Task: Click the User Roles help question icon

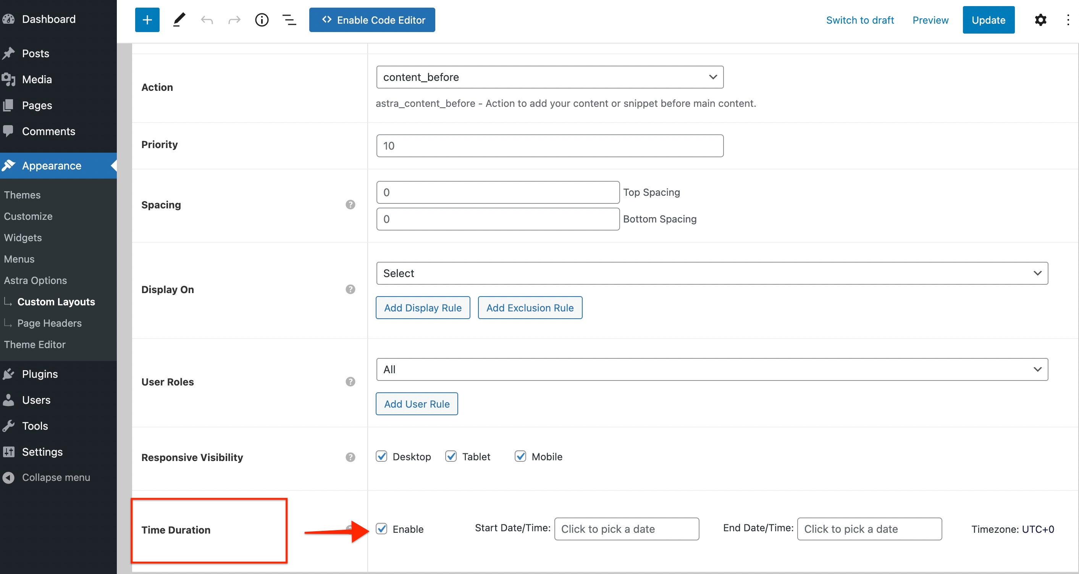Action: [x=350, y=382]
